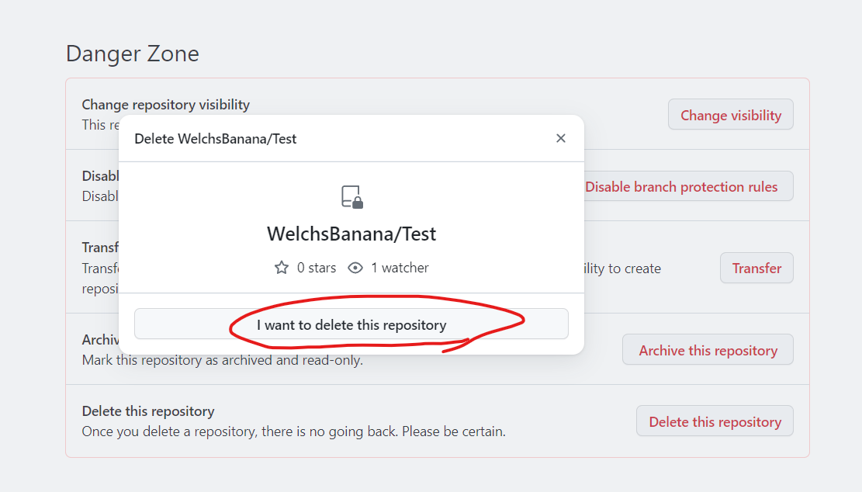
Task: Click the bold Delete this repository section title
Action: click(148, 411)
